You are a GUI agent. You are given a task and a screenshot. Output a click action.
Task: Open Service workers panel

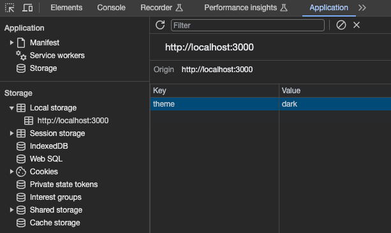coord(57,56)
